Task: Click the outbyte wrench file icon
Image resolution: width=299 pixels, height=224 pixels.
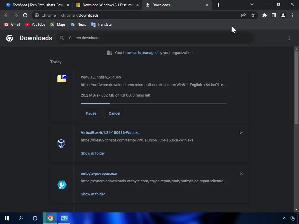Action: tap(62, 185)
